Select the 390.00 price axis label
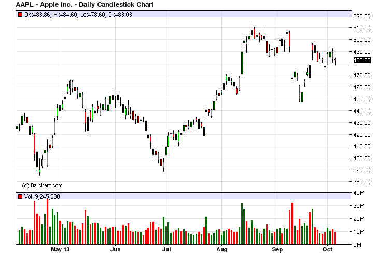Screen dimensions: 377x253 tap(362, 170)
